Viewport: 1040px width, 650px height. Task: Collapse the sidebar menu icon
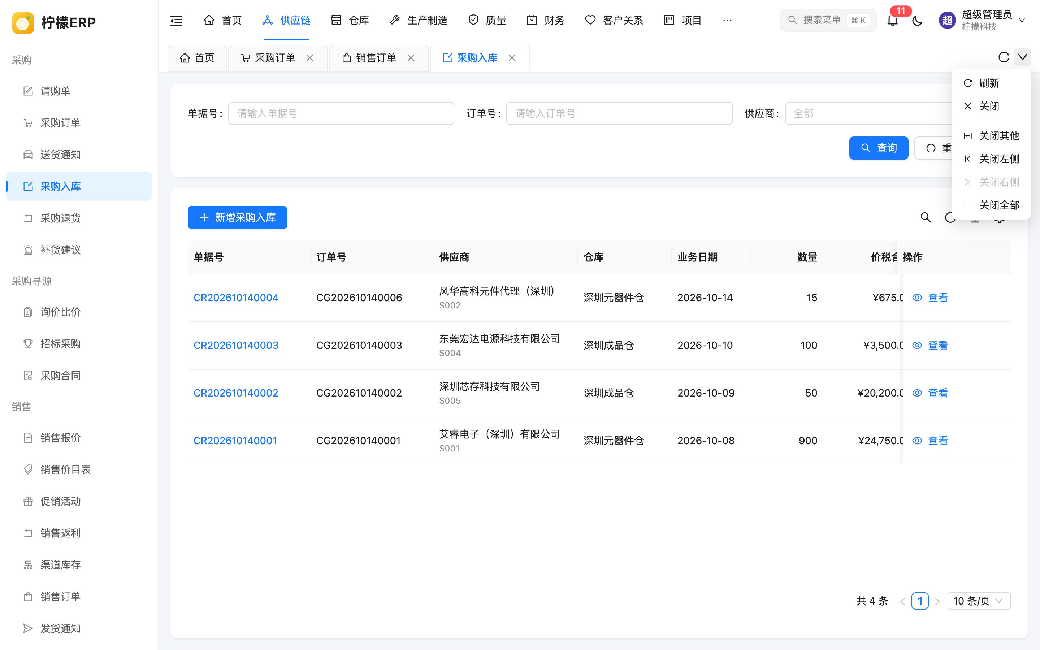pyautogui.click(x=176, y=20)
